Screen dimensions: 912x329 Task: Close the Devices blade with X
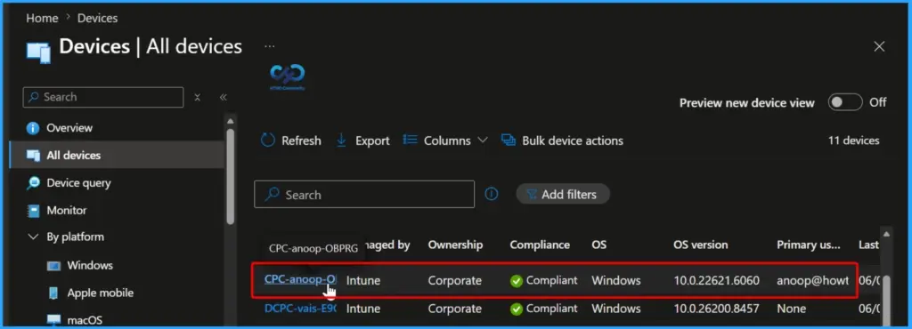click(879, 46)
